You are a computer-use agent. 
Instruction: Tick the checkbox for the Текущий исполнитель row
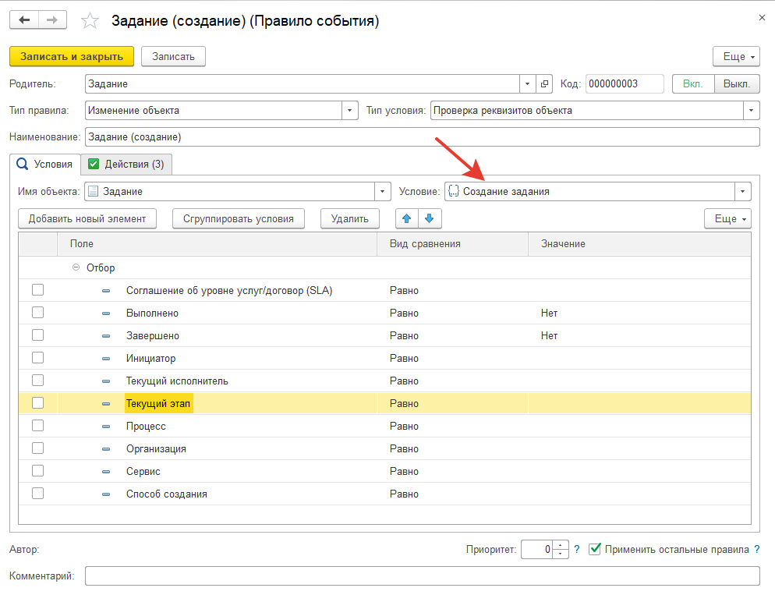37,381
